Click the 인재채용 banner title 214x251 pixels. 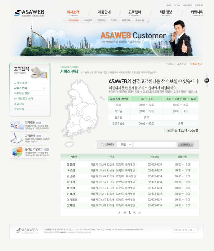30,122
